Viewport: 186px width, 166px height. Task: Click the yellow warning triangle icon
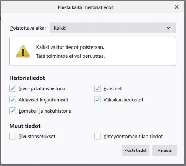click(x=23, y=51)
